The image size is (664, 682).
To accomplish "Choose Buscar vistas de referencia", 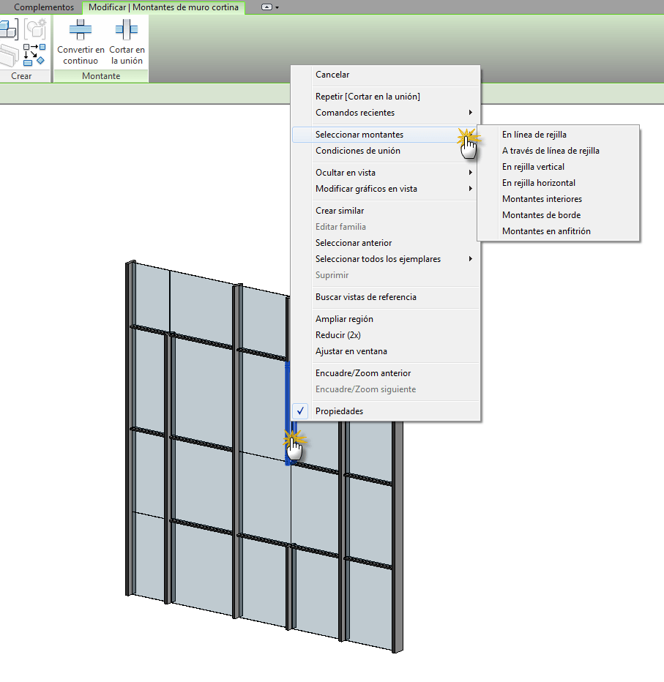I will (386, 296).
